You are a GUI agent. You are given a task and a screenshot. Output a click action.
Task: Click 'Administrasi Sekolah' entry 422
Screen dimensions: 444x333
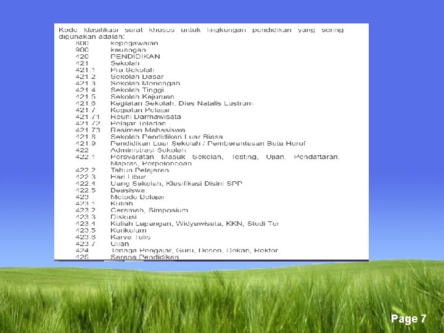[x=131, y=150]
